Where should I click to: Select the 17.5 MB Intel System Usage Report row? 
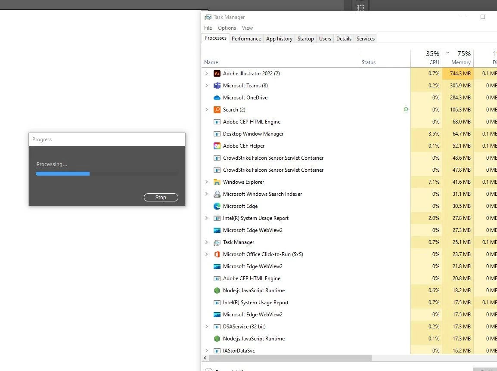coord(349,303)
